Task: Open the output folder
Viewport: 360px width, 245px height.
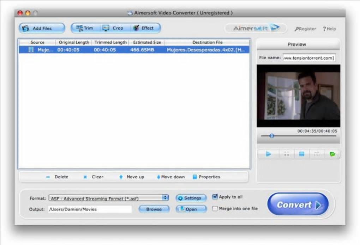Action: (x=191, y=209)
